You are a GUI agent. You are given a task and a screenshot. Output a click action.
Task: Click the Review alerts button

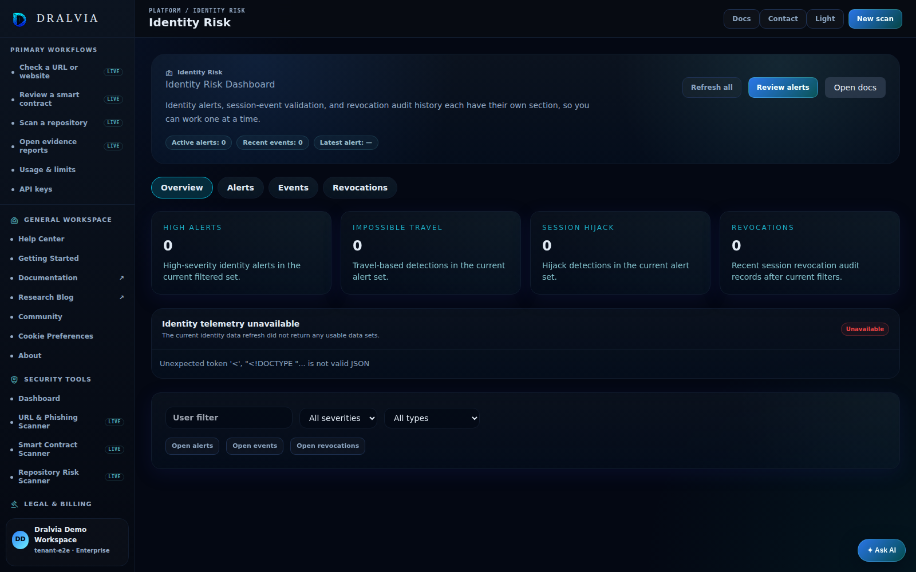coord(783,88)
